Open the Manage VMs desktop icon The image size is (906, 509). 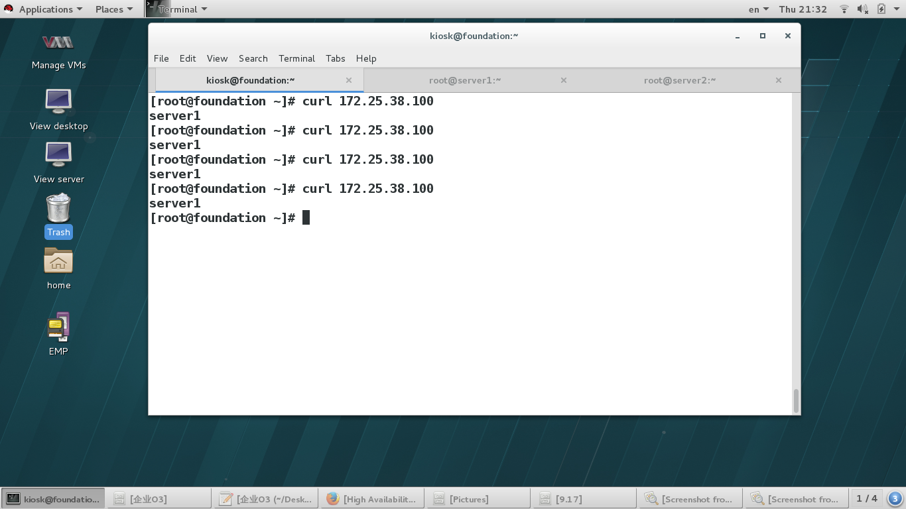point(58,52)
